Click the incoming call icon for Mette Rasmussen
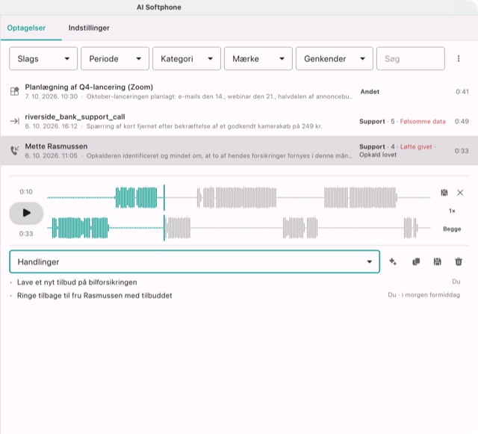Image resolution: width=478 pixels, height=434 pixels. pyautogui.click(x=15, y=150)
